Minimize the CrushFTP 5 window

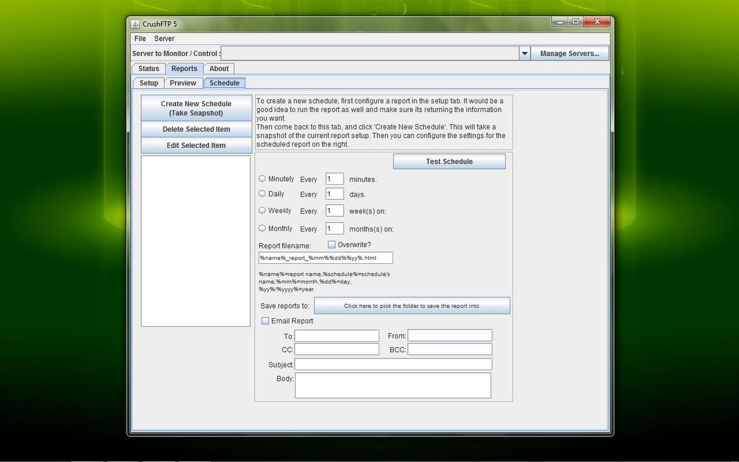[559, 23]
